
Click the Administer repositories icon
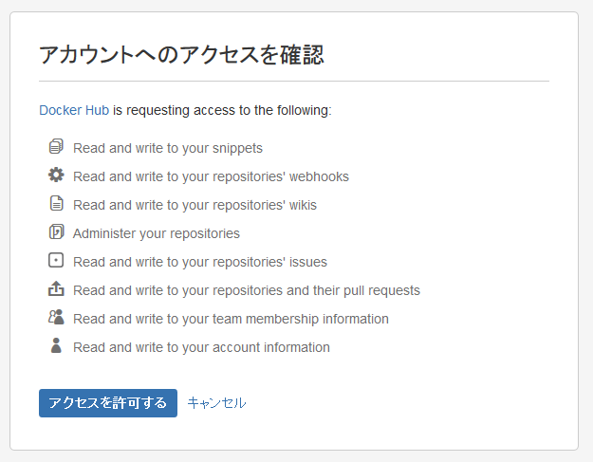point(56,231)
